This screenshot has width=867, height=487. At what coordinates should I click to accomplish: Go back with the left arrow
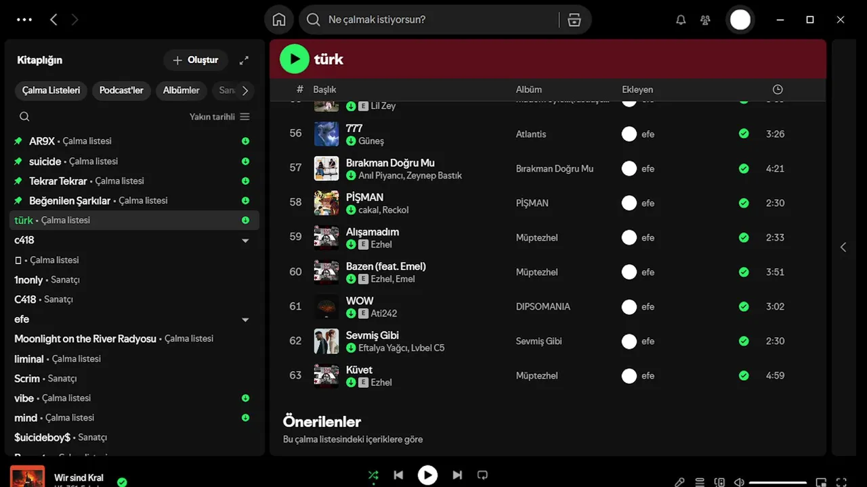(54, 20)
